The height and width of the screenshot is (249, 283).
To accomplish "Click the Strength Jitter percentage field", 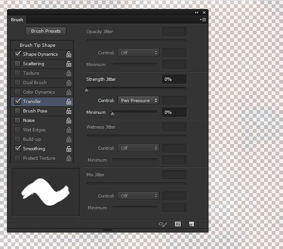I will click(x=174, y=79).
